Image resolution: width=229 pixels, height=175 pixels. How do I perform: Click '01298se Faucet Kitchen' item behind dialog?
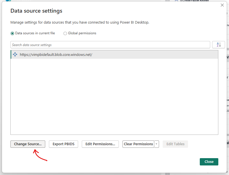point(194,1)
